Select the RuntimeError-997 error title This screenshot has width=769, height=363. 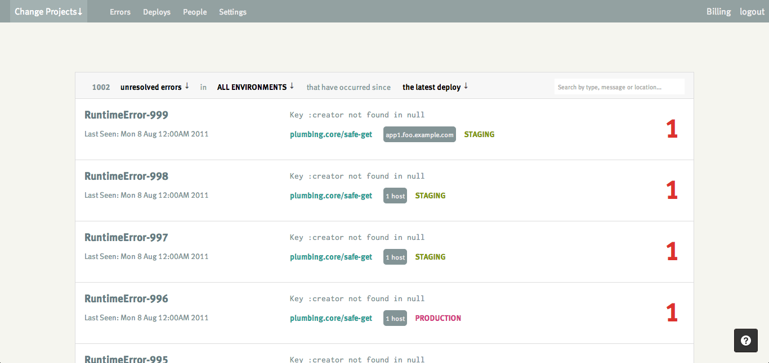pyautogui.click(x=126, y=238)
